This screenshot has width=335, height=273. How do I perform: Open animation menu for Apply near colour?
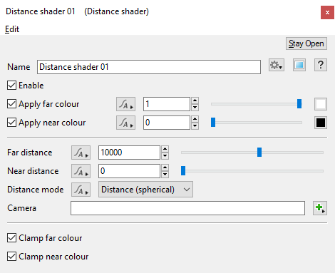tap(125, 123)
